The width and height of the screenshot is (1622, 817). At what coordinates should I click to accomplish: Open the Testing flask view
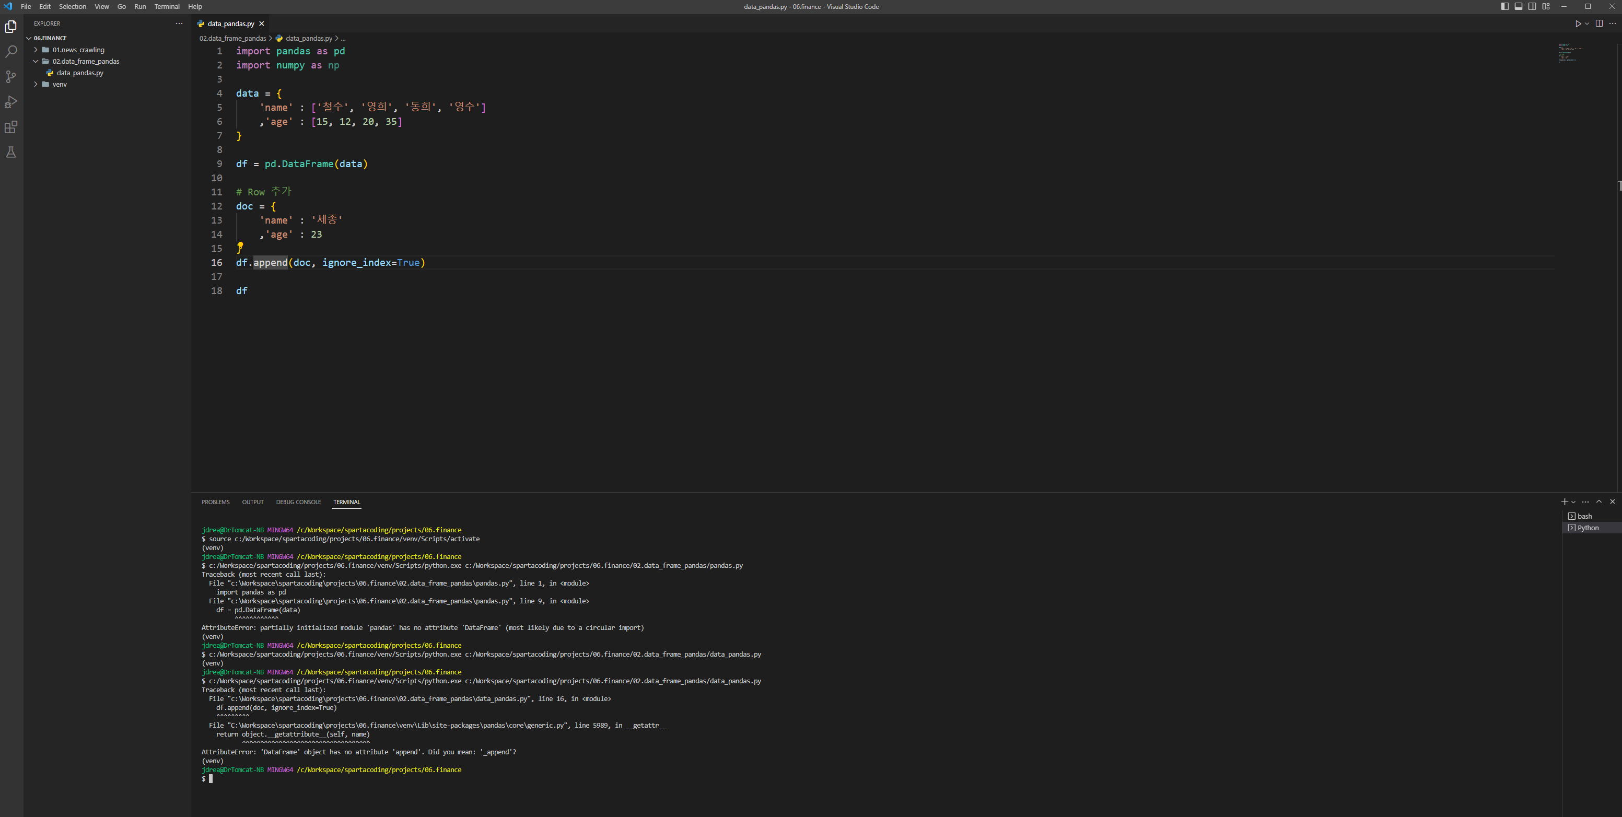(x=10, y=153)
